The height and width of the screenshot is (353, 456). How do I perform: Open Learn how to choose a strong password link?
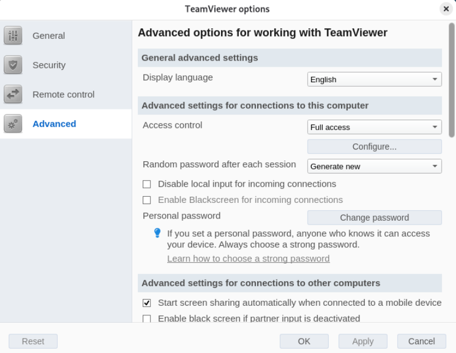[248, 258]
